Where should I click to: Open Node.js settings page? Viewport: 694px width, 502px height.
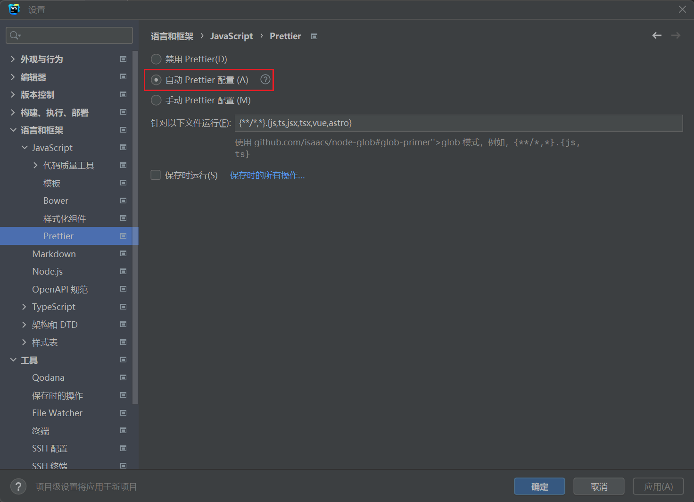click(x=47, y=271)
